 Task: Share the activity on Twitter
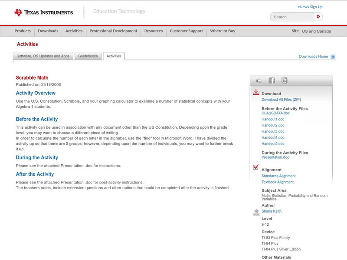(284, 80)
